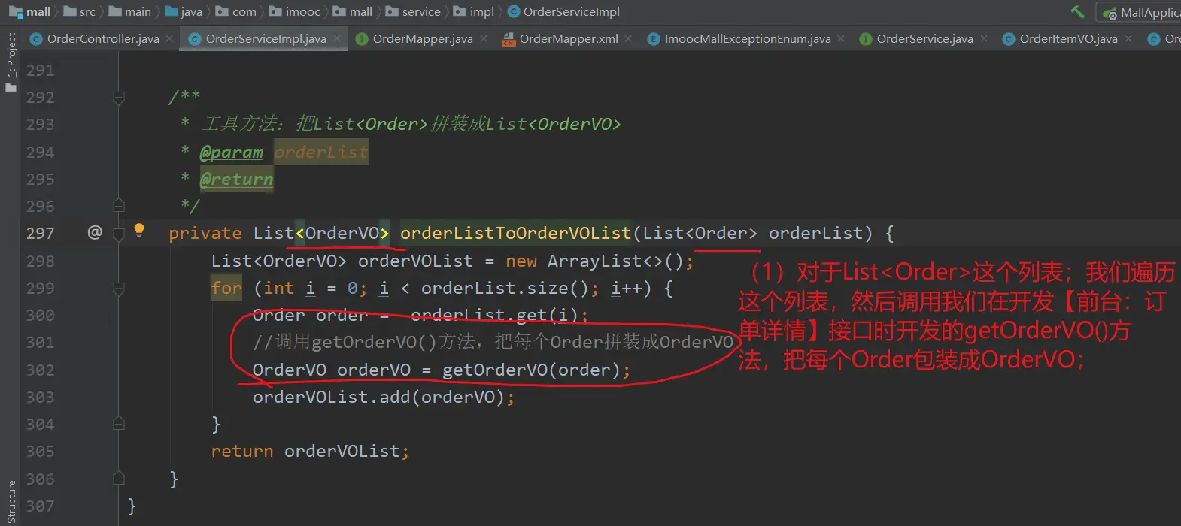Click fold marker at line 296
Screen dimensions: 1181x526
coord(119,205)
